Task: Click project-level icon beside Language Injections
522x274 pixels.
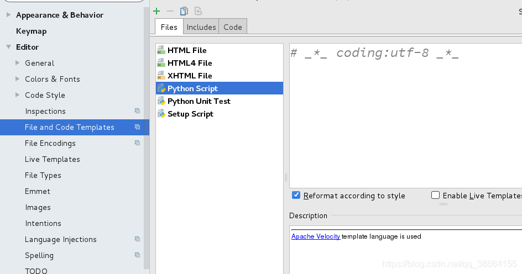Action: [x=137, y=239]
